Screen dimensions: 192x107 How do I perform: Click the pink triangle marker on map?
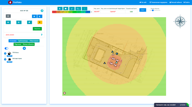113,54
